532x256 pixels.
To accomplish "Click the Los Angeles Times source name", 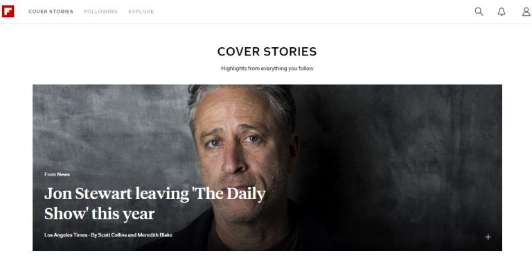I will (x=66, y=235).
